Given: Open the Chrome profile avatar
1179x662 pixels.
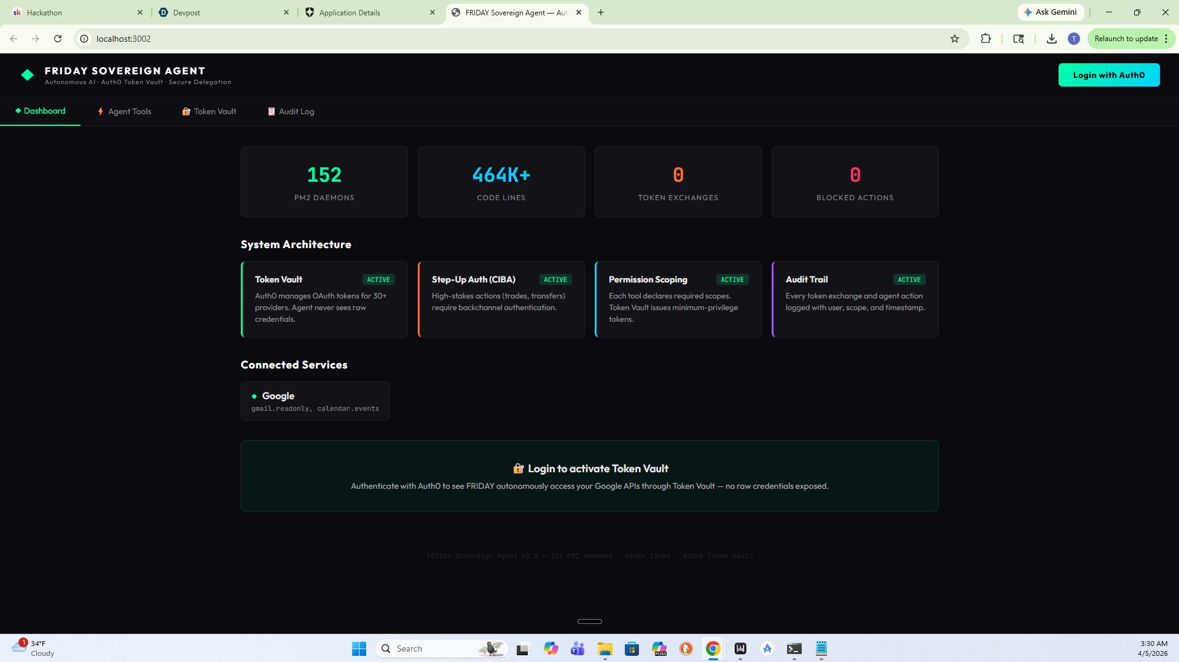Looking at the screenshot, I should 1073,39.
